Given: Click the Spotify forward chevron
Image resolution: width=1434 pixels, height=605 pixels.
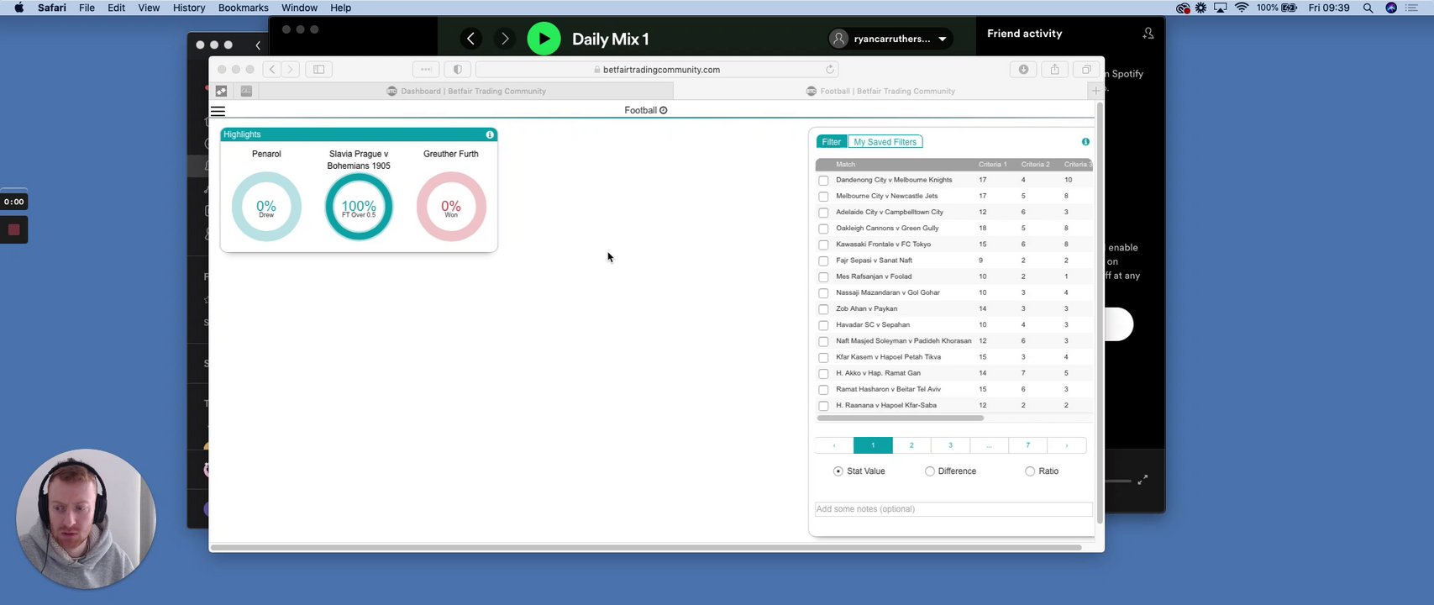Looking at the screenshot, I should click(x=504, y=39).
